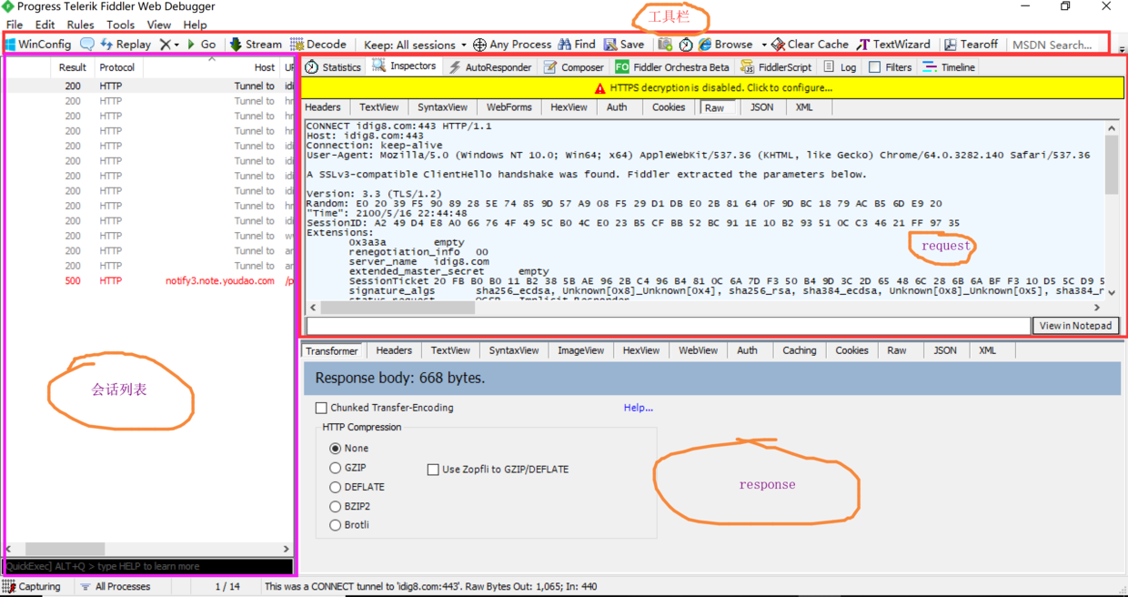This screenshot has width=1128, height=597.
Task: Click the WinConfig toolbar button
Action: coord(39,44)
